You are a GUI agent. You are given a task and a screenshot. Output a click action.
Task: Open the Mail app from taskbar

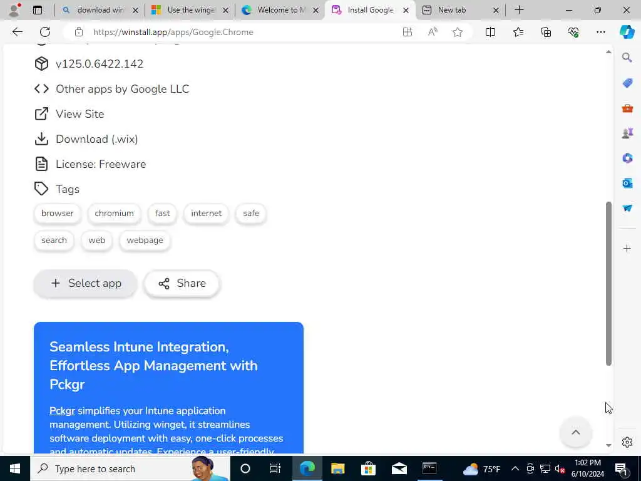399,468
